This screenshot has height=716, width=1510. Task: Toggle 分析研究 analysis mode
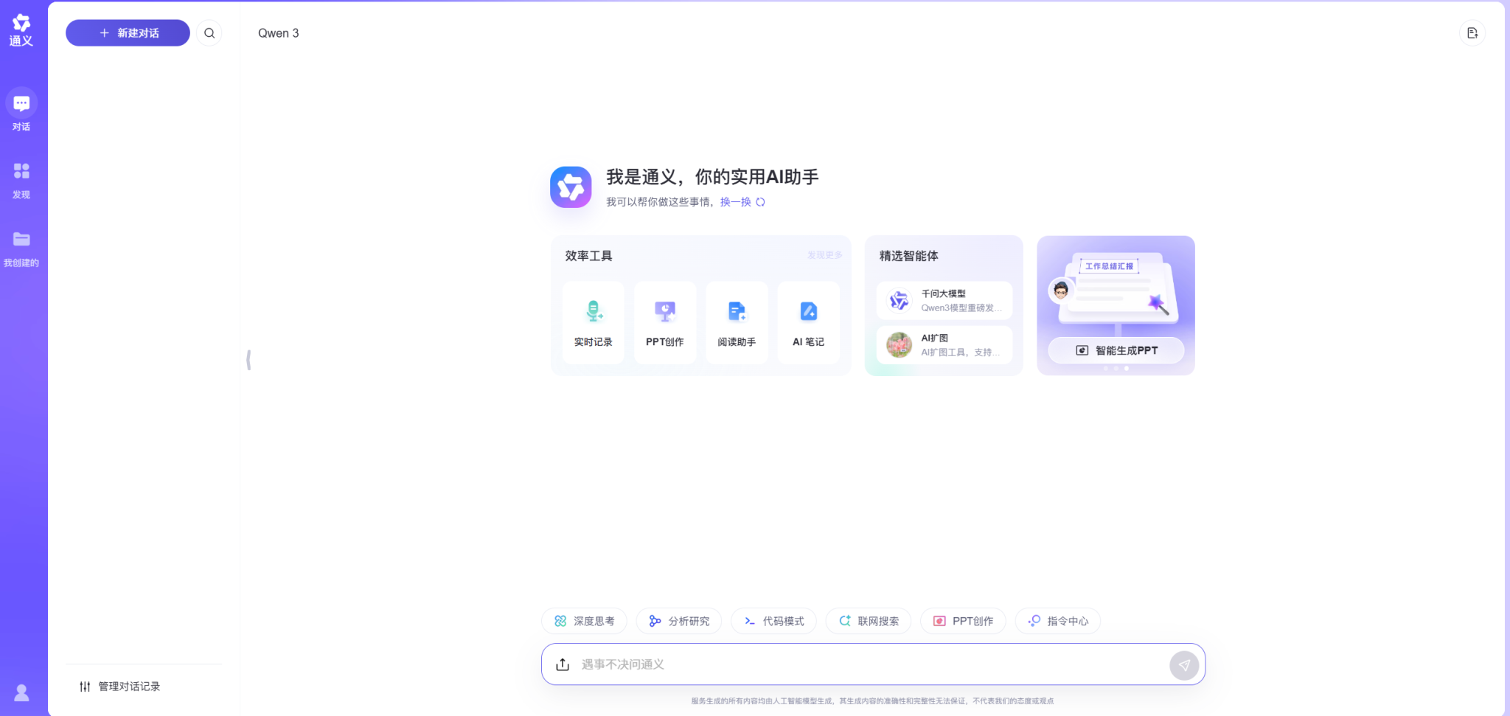point(679,621)
